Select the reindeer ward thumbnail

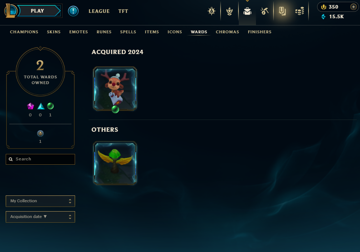pos(115,89)
